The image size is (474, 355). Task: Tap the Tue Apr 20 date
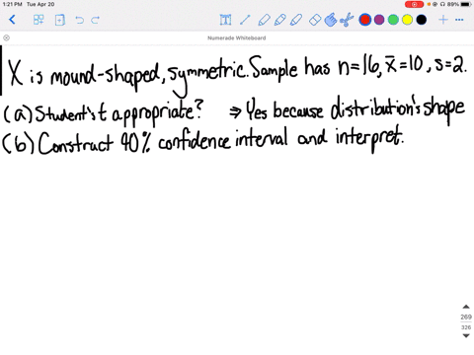[x=40, y=4]
